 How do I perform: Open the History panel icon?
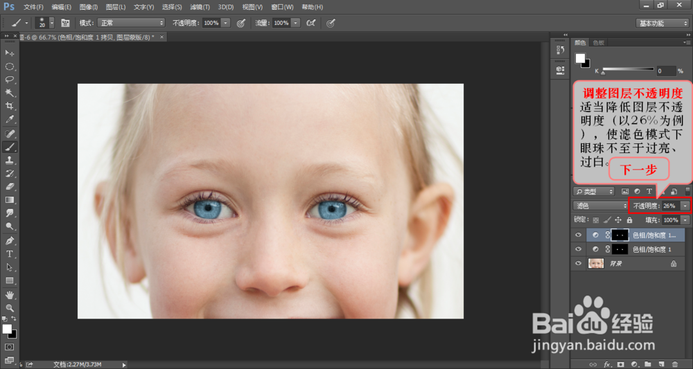pos(560,50)
